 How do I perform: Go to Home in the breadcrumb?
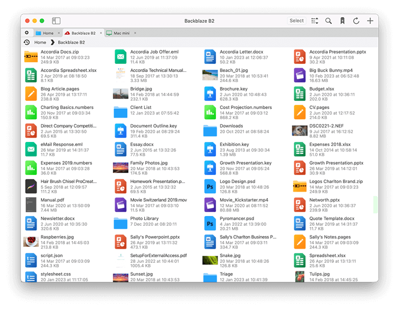(x=40, y=42)
